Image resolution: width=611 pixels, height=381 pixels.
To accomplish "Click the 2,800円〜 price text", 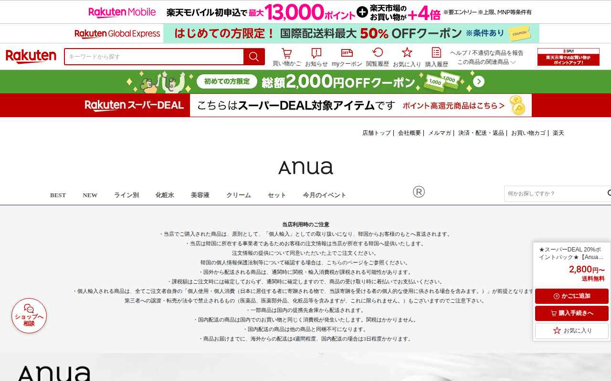I will click(587, 270).
